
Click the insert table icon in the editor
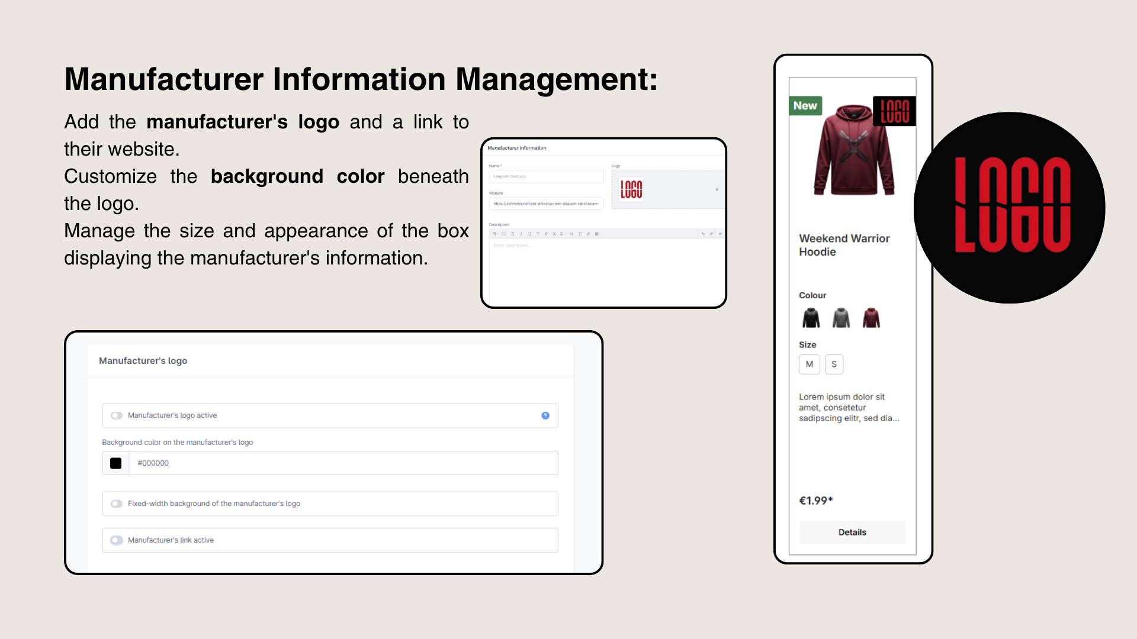(597, 234)
